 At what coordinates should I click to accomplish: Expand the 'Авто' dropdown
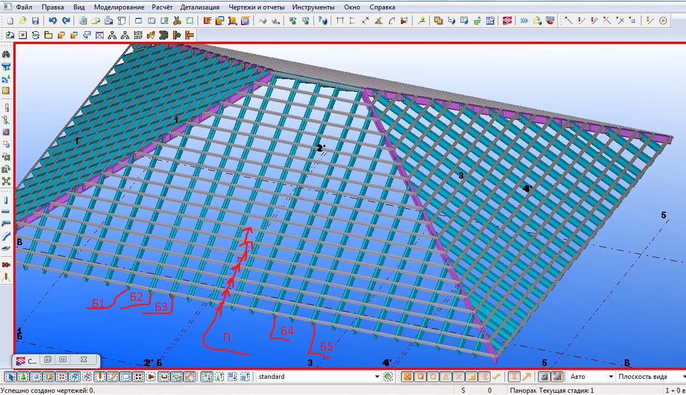tap(610, 377)
